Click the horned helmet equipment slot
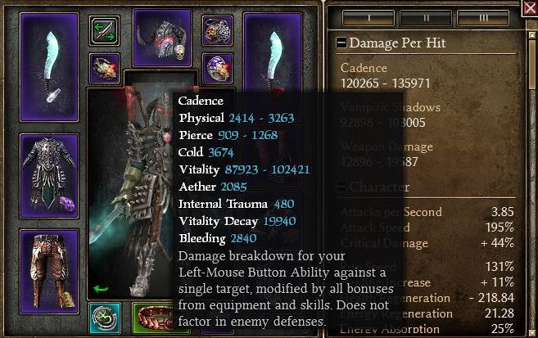Screen dimensions: 538x338 coord(162,38)
